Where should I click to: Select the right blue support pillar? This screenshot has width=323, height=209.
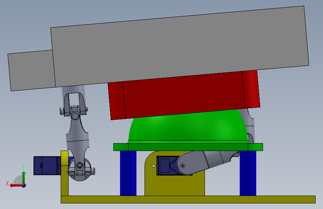click(248, 173)
